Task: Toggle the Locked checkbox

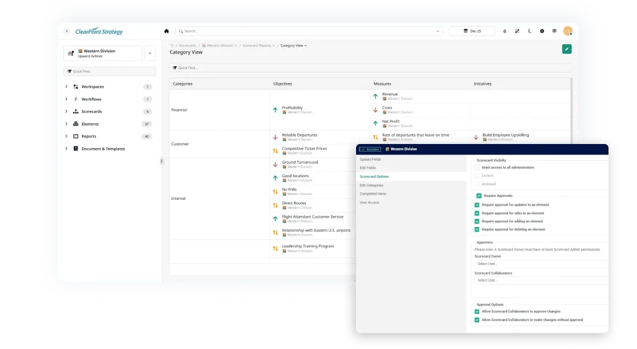Action: click(x=477, y=176)
